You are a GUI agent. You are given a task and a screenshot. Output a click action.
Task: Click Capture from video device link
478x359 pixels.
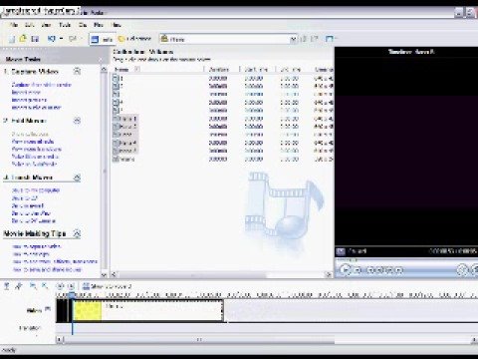coord(42,85)
